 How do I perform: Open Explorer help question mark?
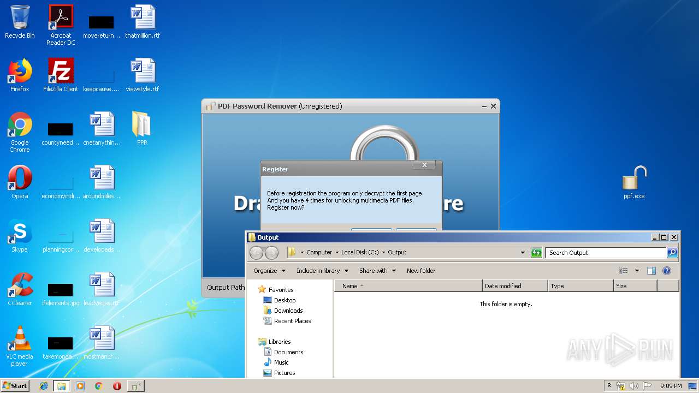coord(667,271)
